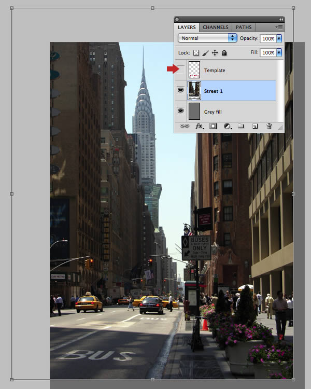311x389 pixels.
Task: Select the Template layer thumbnail
Action: click(x=194, y=70)
